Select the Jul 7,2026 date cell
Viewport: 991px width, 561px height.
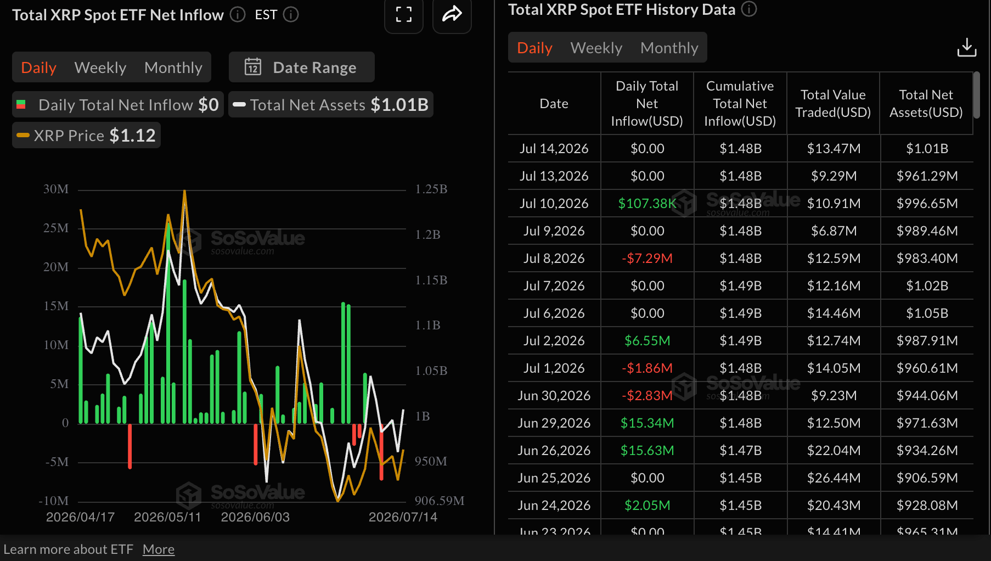tap(554, 285)
